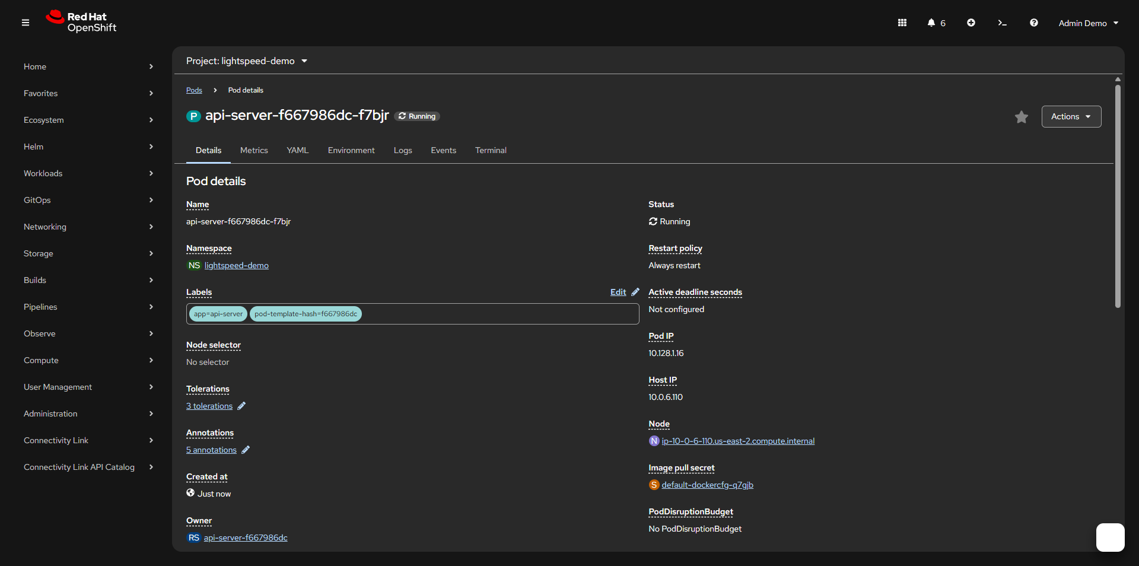The height and width of the screenshot is (566, 1139).
Task: View the notifications bell
Action: coord(936,23)
